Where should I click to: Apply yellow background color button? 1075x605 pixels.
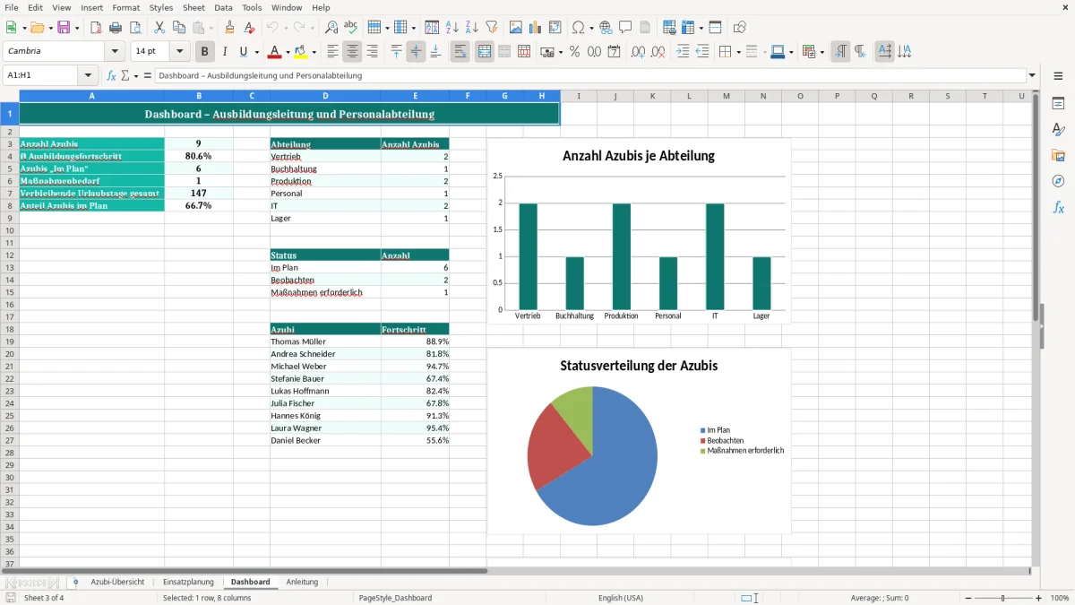301,52
